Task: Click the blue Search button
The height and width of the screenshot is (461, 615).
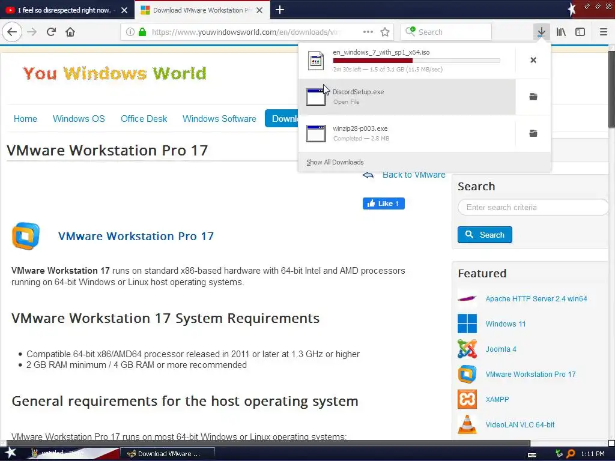Action: pyautogui.click(x=485, y=235)
